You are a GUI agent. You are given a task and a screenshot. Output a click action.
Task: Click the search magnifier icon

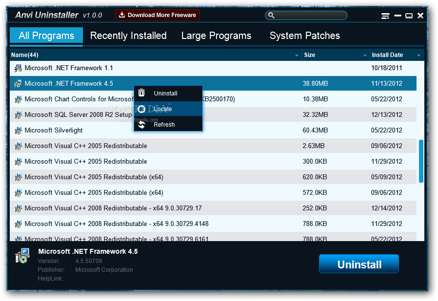point(271,16)
